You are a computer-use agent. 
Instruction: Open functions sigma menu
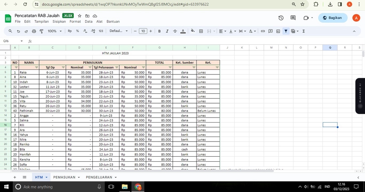[303, 31]
